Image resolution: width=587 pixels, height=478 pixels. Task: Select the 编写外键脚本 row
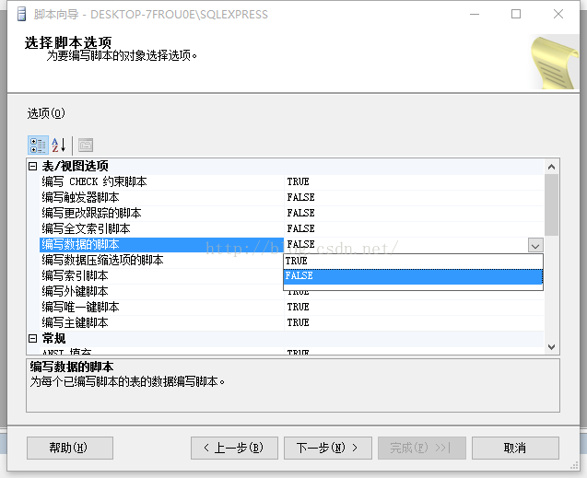(162, 292)
